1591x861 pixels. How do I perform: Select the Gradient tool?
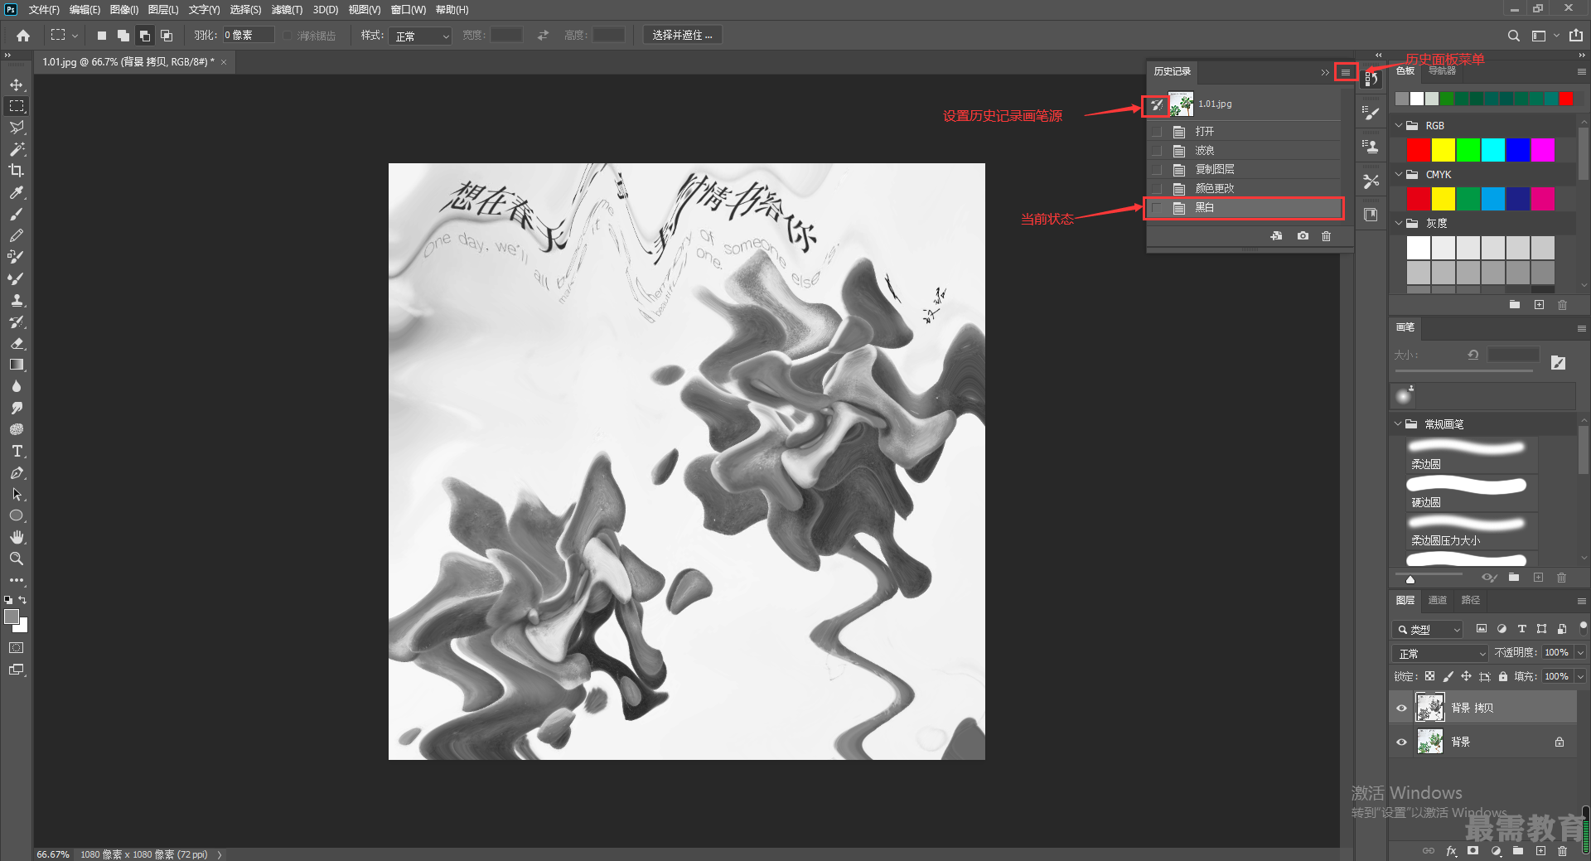(x=17, y=365)
